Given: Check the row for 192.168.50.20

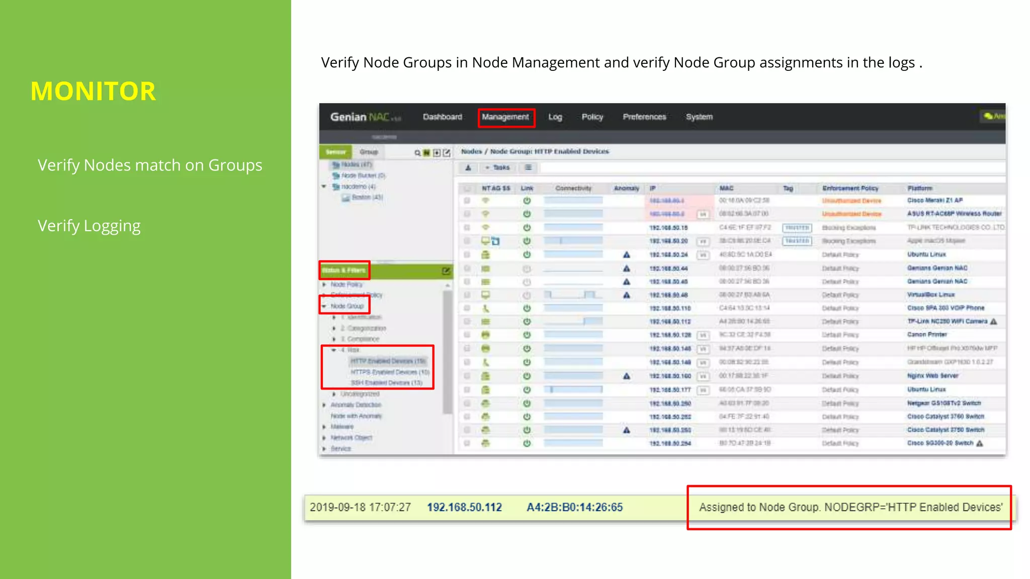Looking at the screenshot, I should (467, 241).
